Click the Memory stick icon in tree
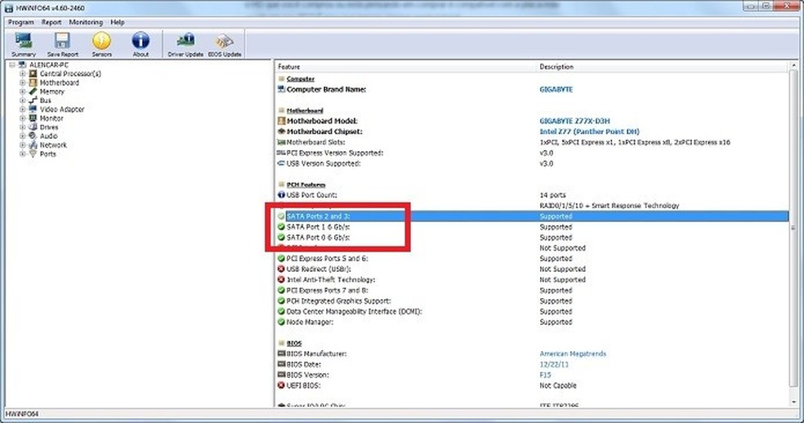Viewport: 804px width, 423px height. click(33, 91)
